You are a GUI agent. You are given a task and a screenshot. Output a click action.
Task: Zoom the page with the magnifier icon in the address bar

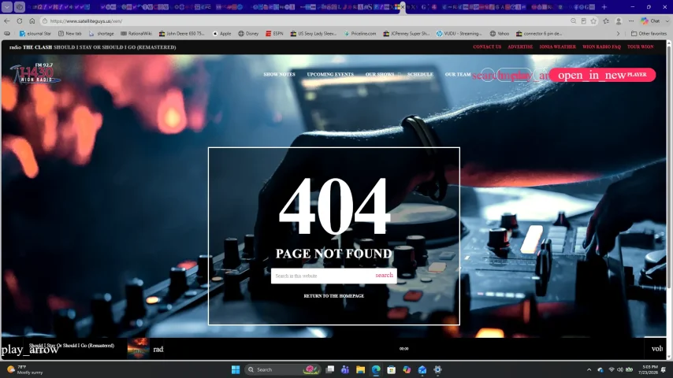[574, 20]
